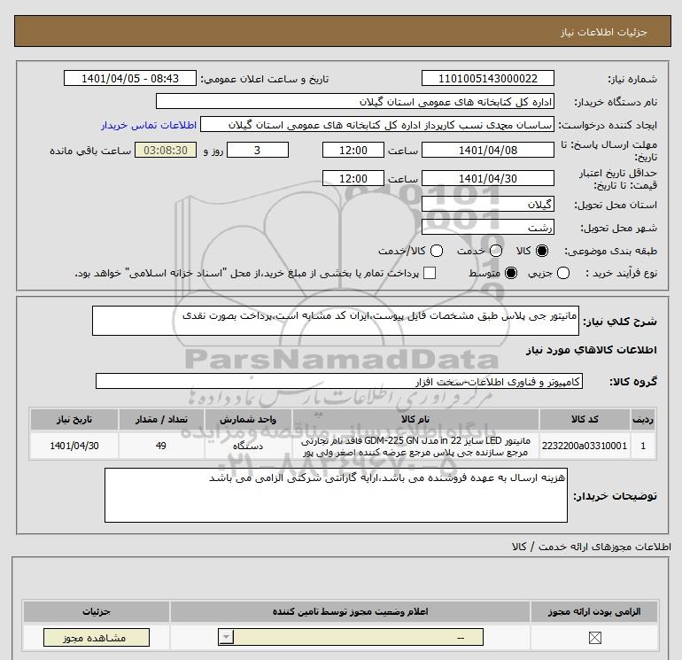This screenshot has height=660, width=682.
Task: Click the need number field 1101005143000022
Action: [487, 78]
